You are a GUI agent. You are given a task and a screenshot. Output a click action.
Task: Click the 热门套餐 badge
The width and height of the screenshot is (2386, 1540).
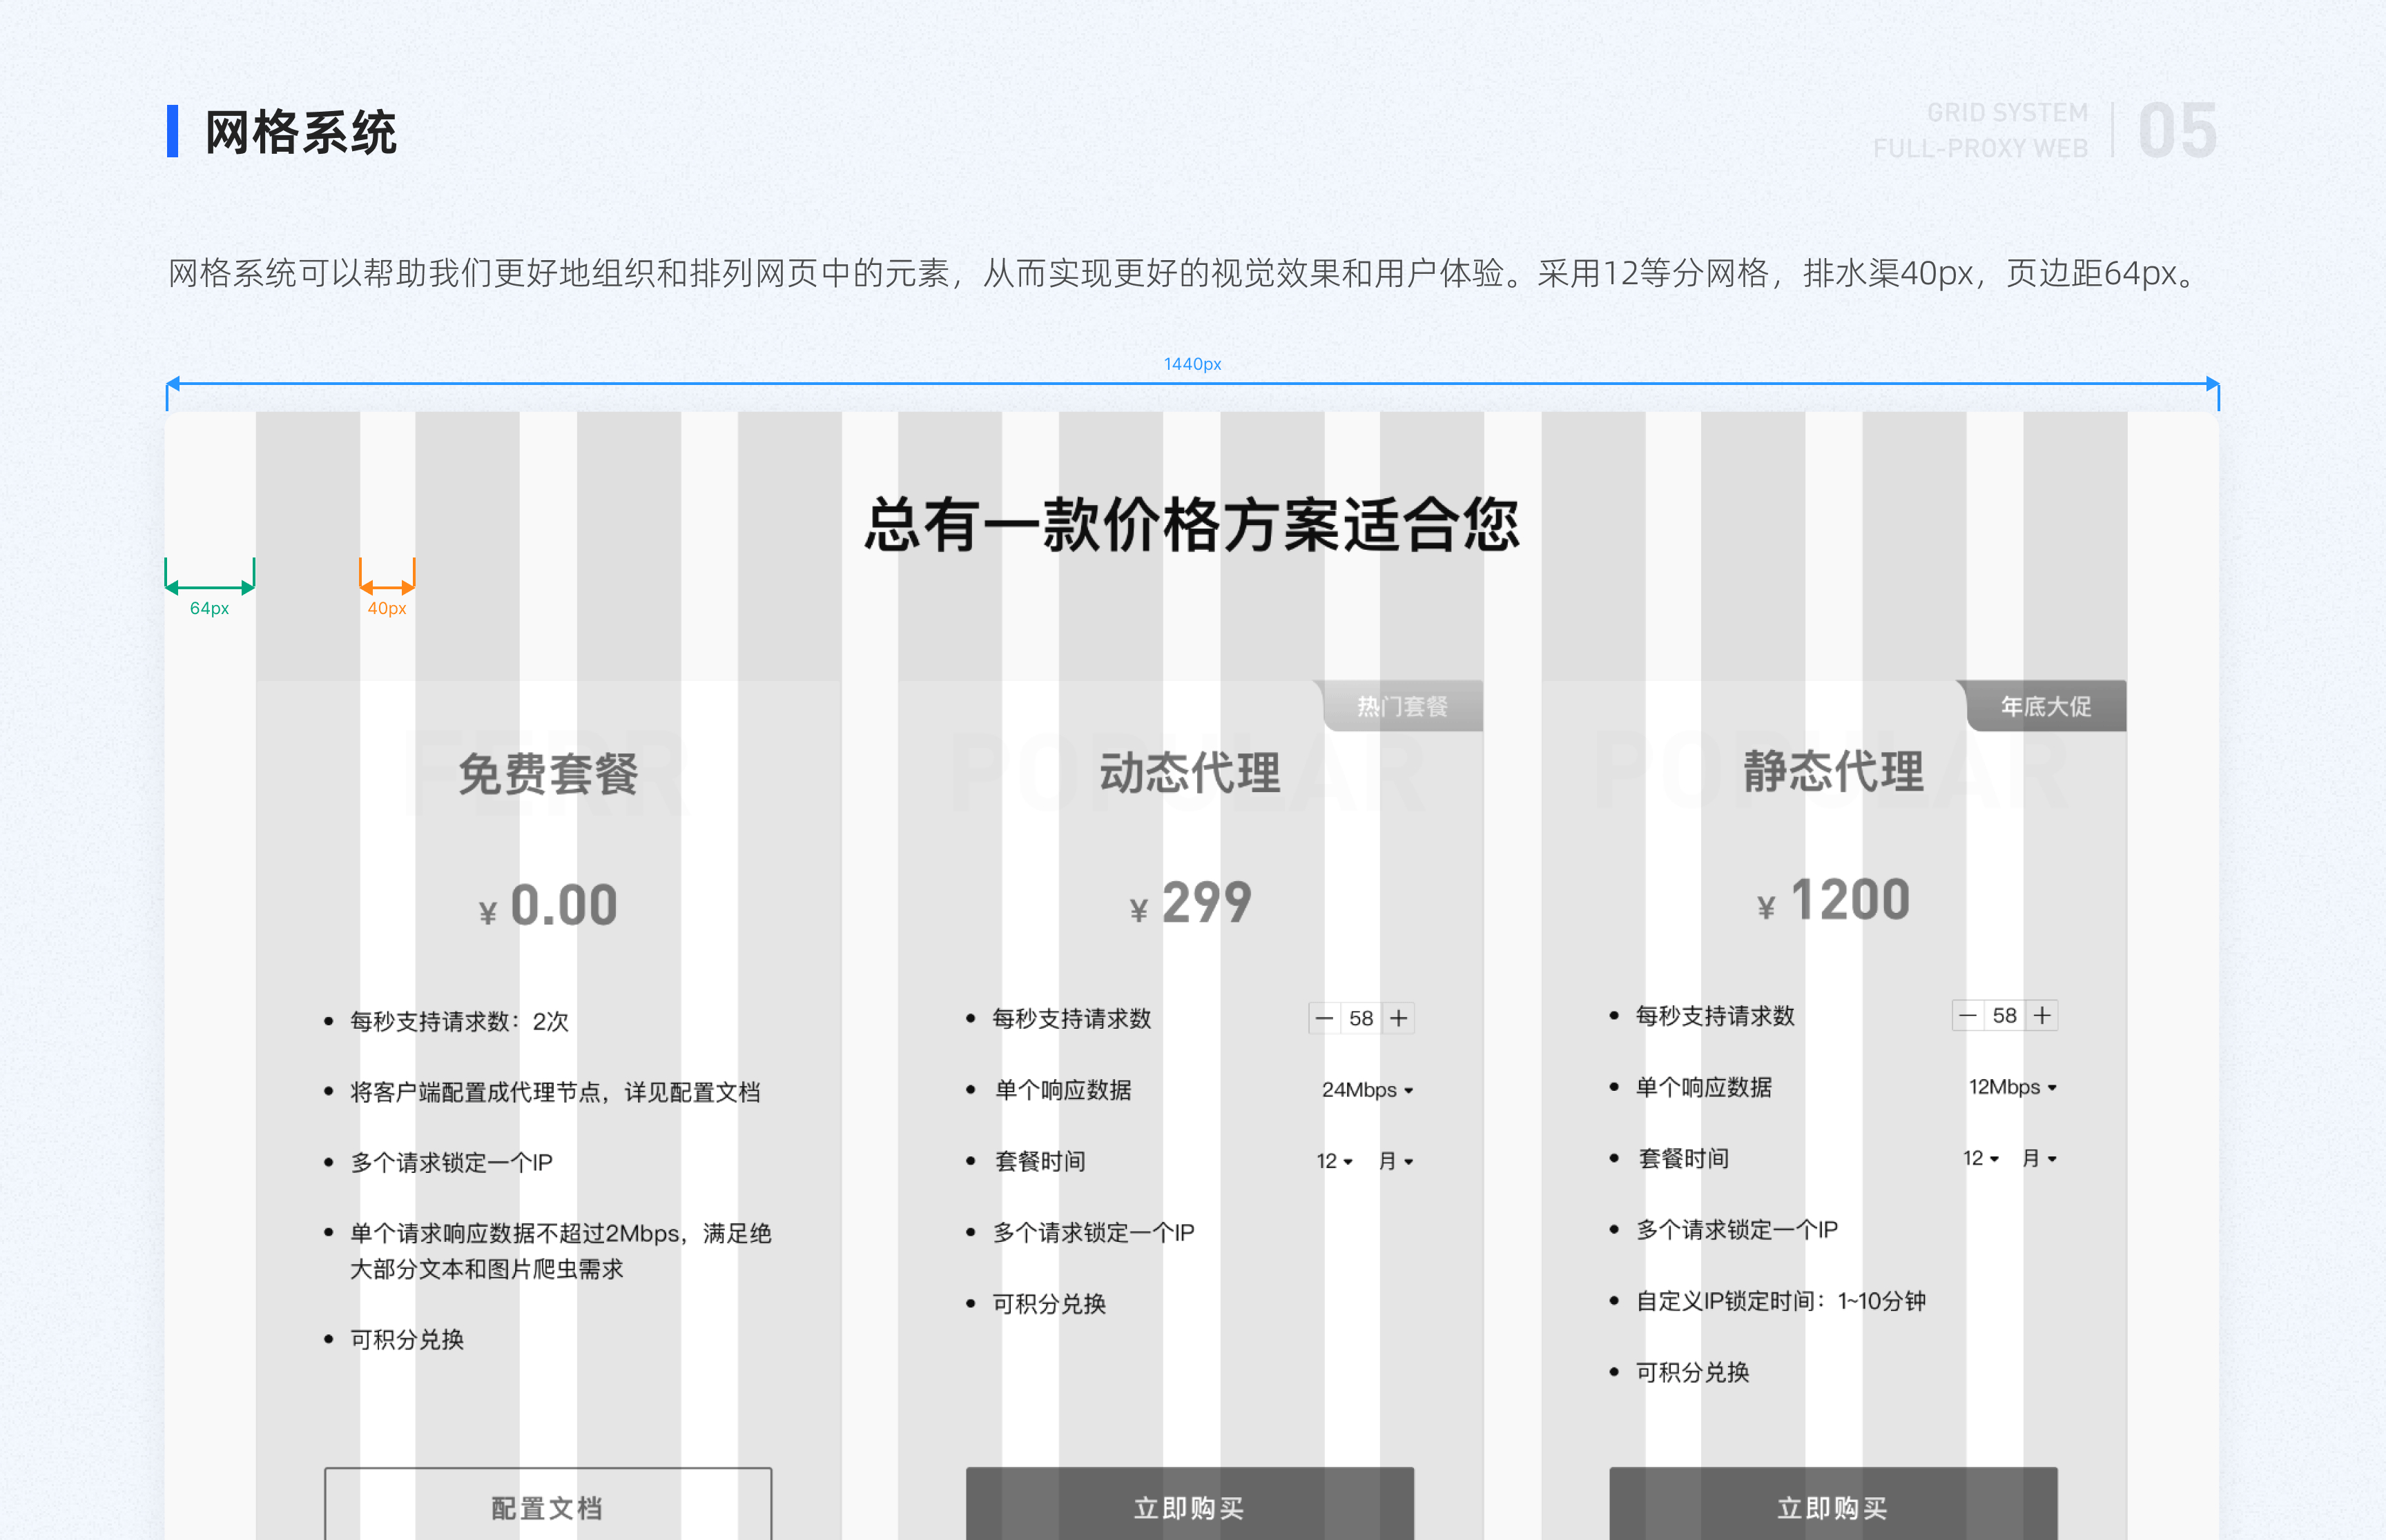(x=1403, y=706)
